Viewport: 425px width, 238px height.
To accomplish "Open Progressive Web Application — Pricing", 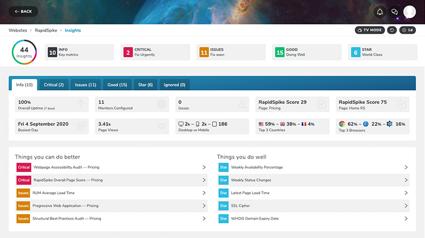I will pos(111,206).
